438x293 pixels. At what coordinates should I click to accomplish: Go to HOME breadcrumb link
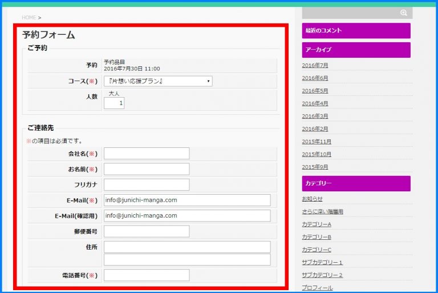pos(29,18)
